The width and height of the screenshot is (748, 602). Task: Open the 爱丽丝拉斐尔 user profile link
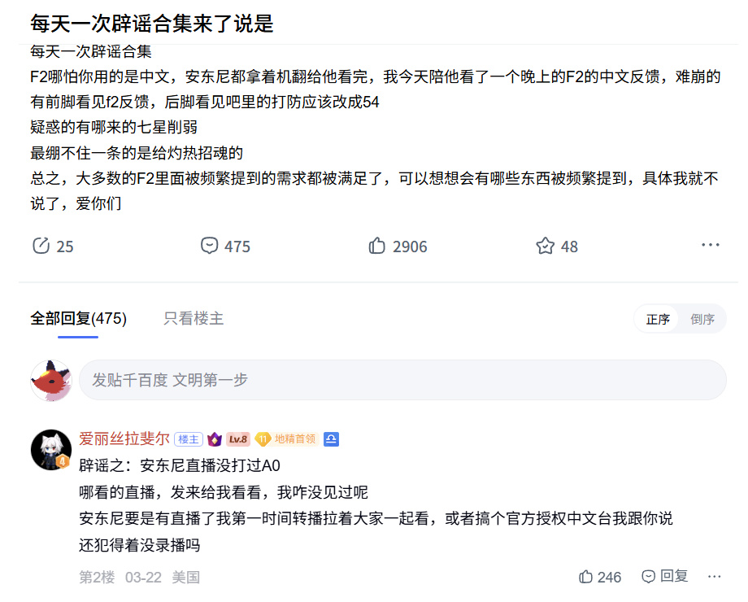pos(124,439)
